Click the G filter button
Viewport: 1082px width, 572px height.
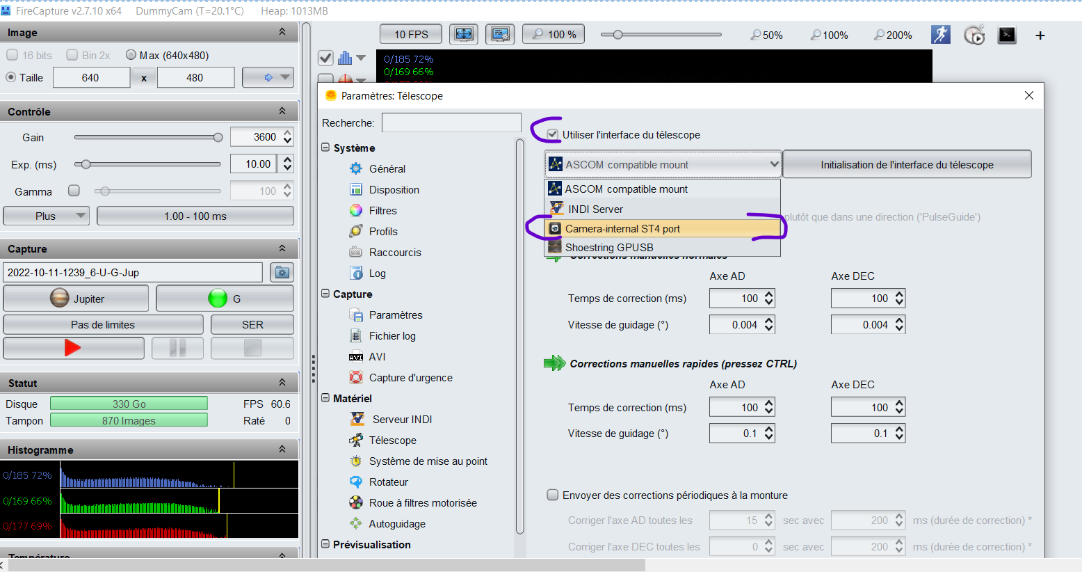click(225, 299)
